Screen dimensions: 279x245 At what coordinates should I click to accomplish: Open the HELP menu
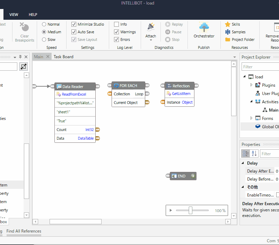[x=33, y=15]
